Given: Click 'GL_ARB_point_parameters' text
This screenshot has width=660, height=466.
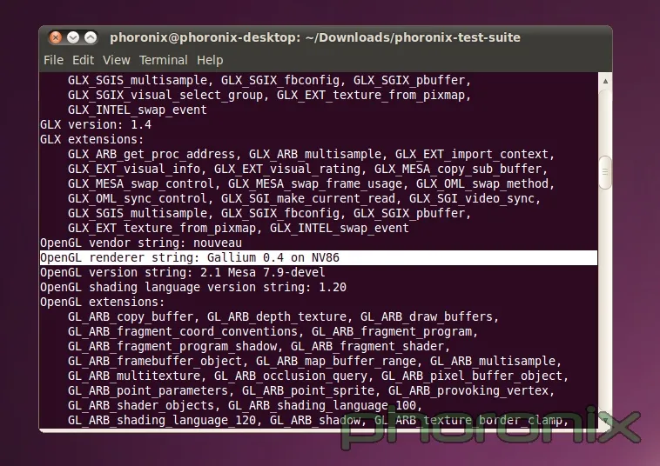Looking at the screenshot, I should click(x=148, y=390).
